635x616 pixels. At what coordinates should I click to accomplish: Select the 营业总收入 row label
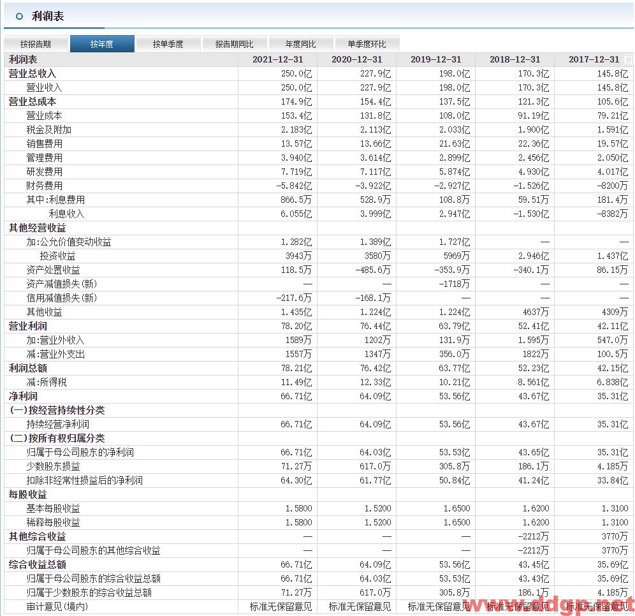pos(33,74)
